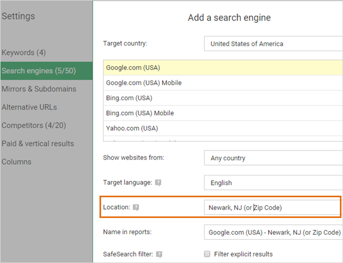Open Paid & vertical results section
The image size is (343, 263).
pyautogui.click(x=38, y=143)
